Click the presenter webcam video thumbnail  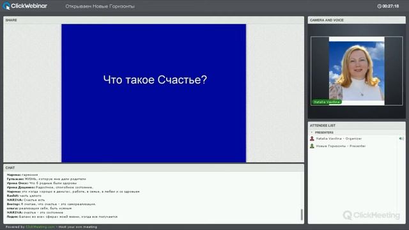pyautogui.click(x=357, y=71)
